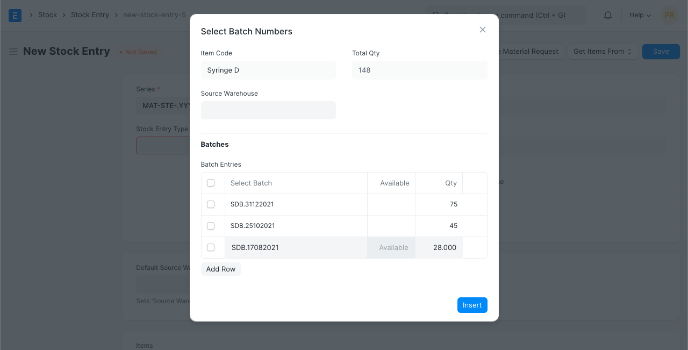Toggle the select-all checkbox in Batch Entries header
This screenshot has width=688, height=350.
click(211, 183)
